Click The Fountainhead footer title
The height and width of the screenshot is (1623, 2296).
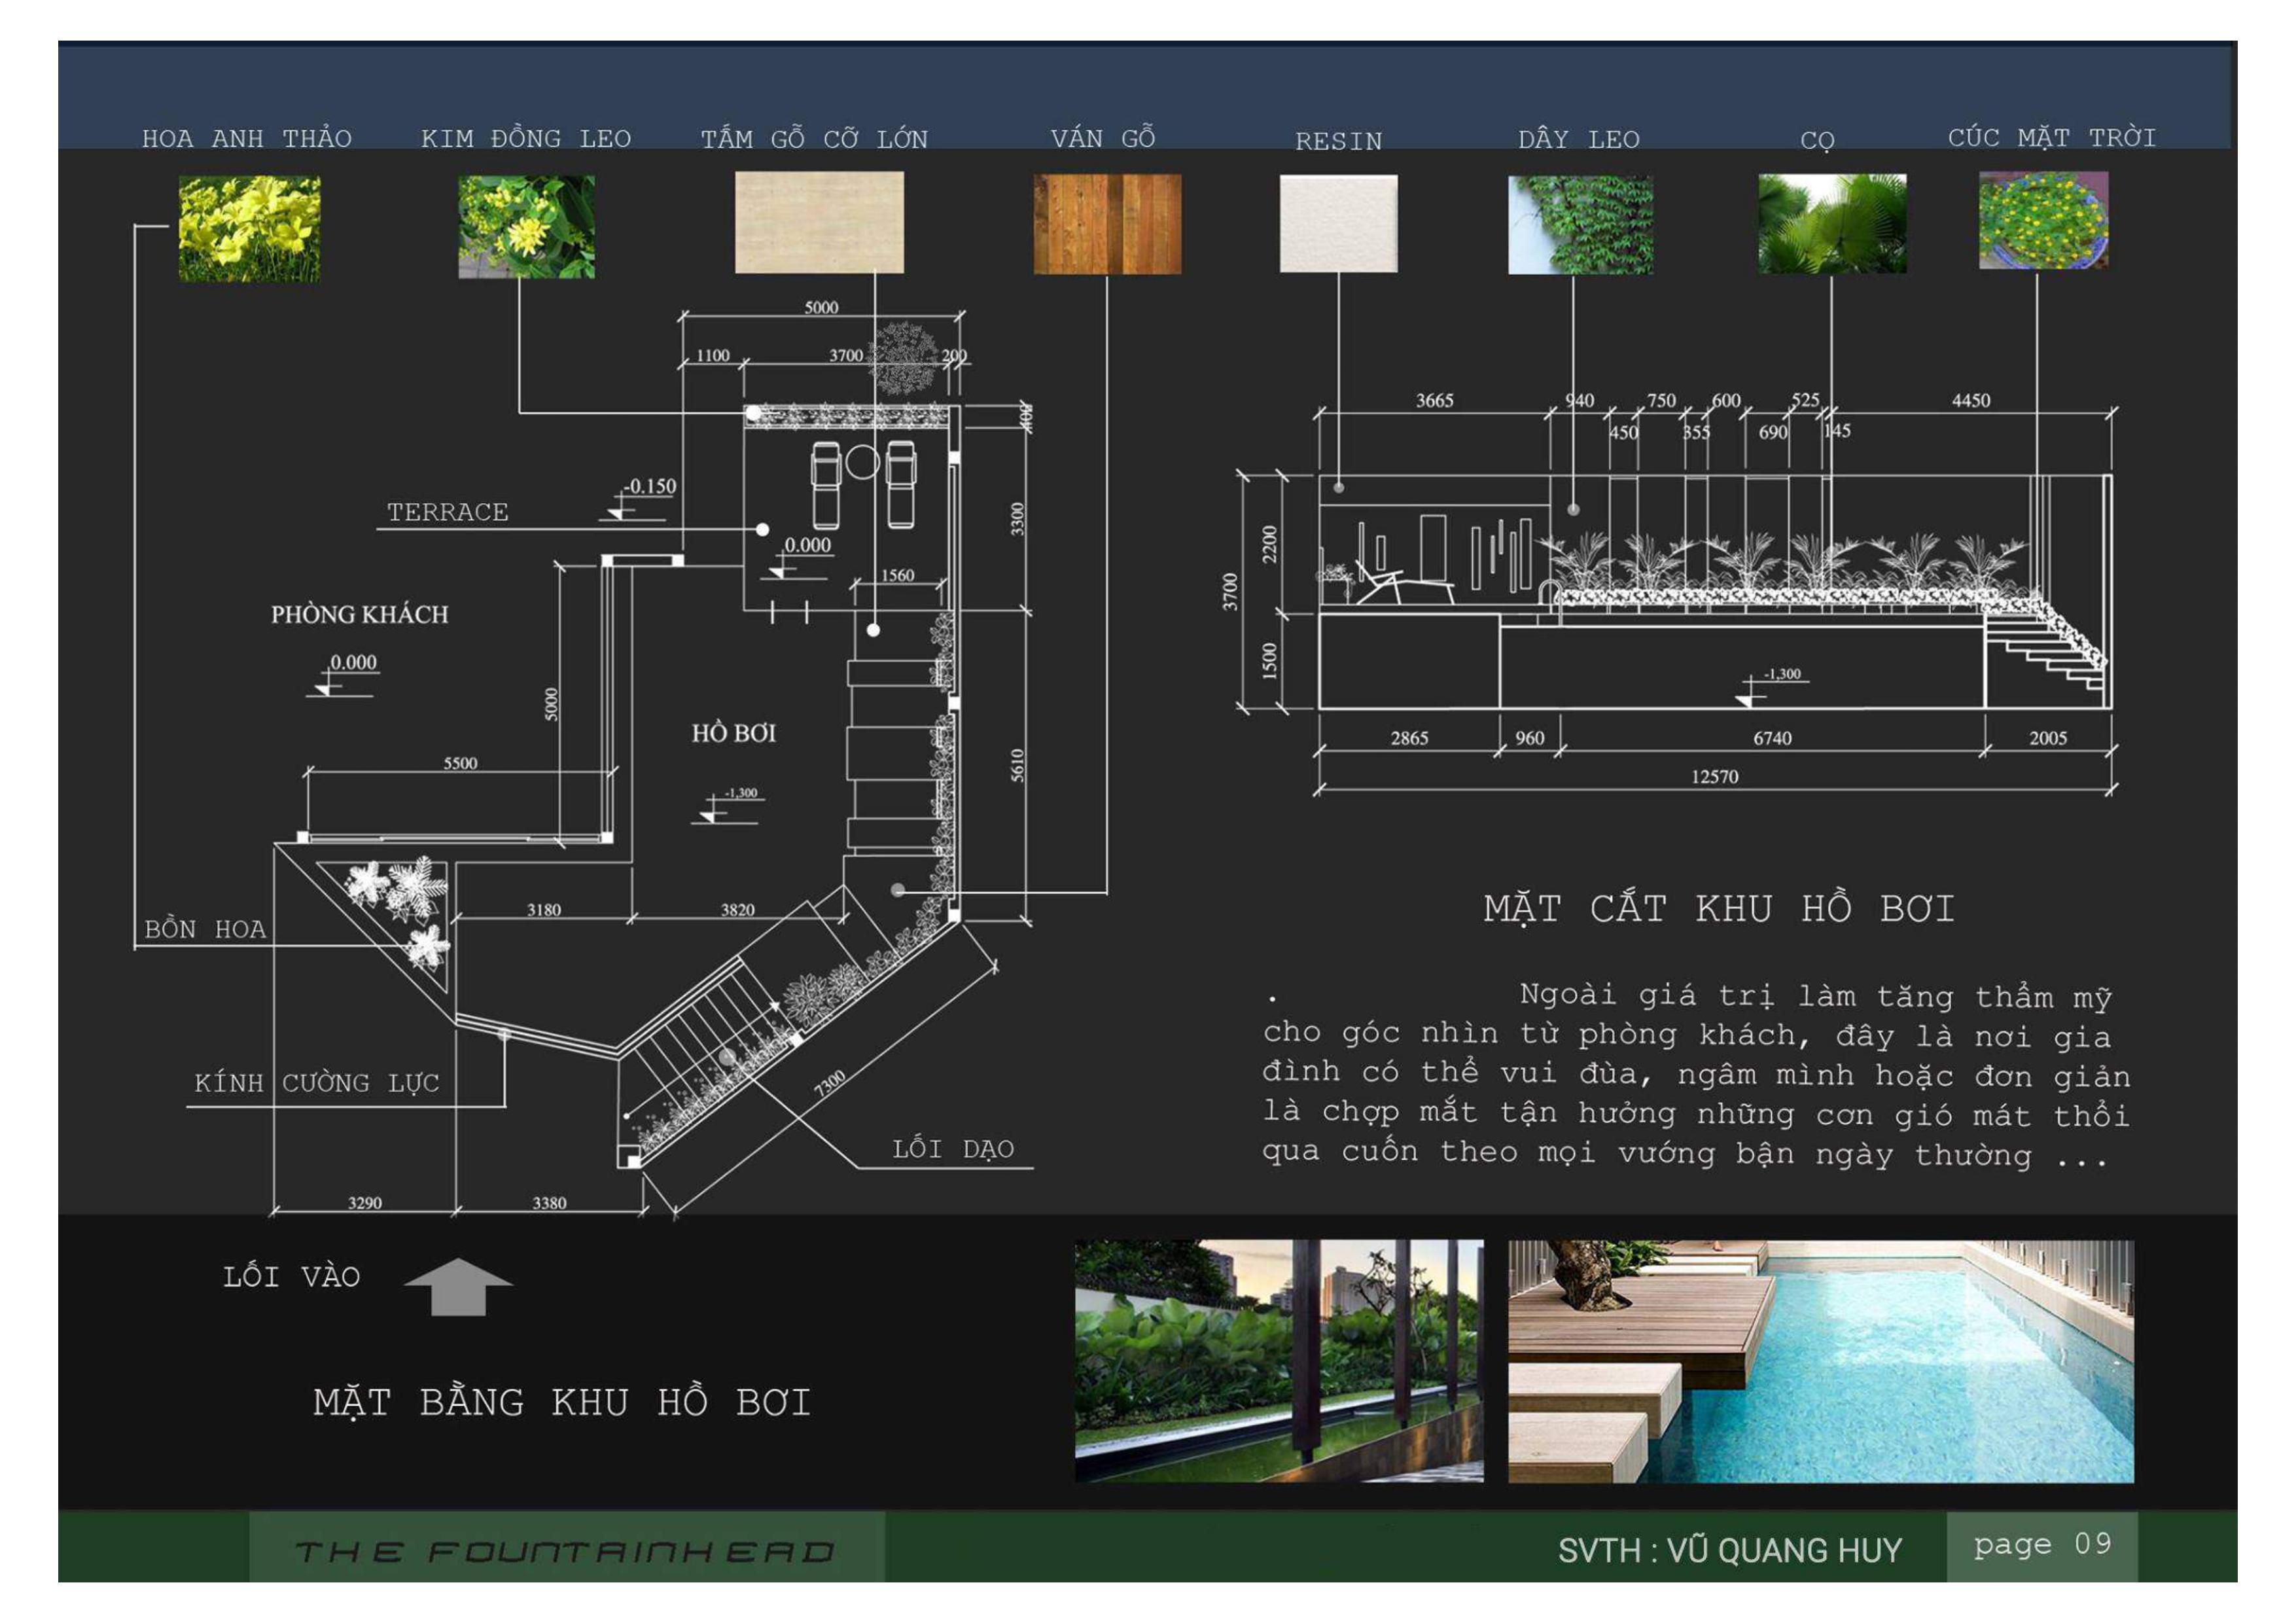(565, 1551)
